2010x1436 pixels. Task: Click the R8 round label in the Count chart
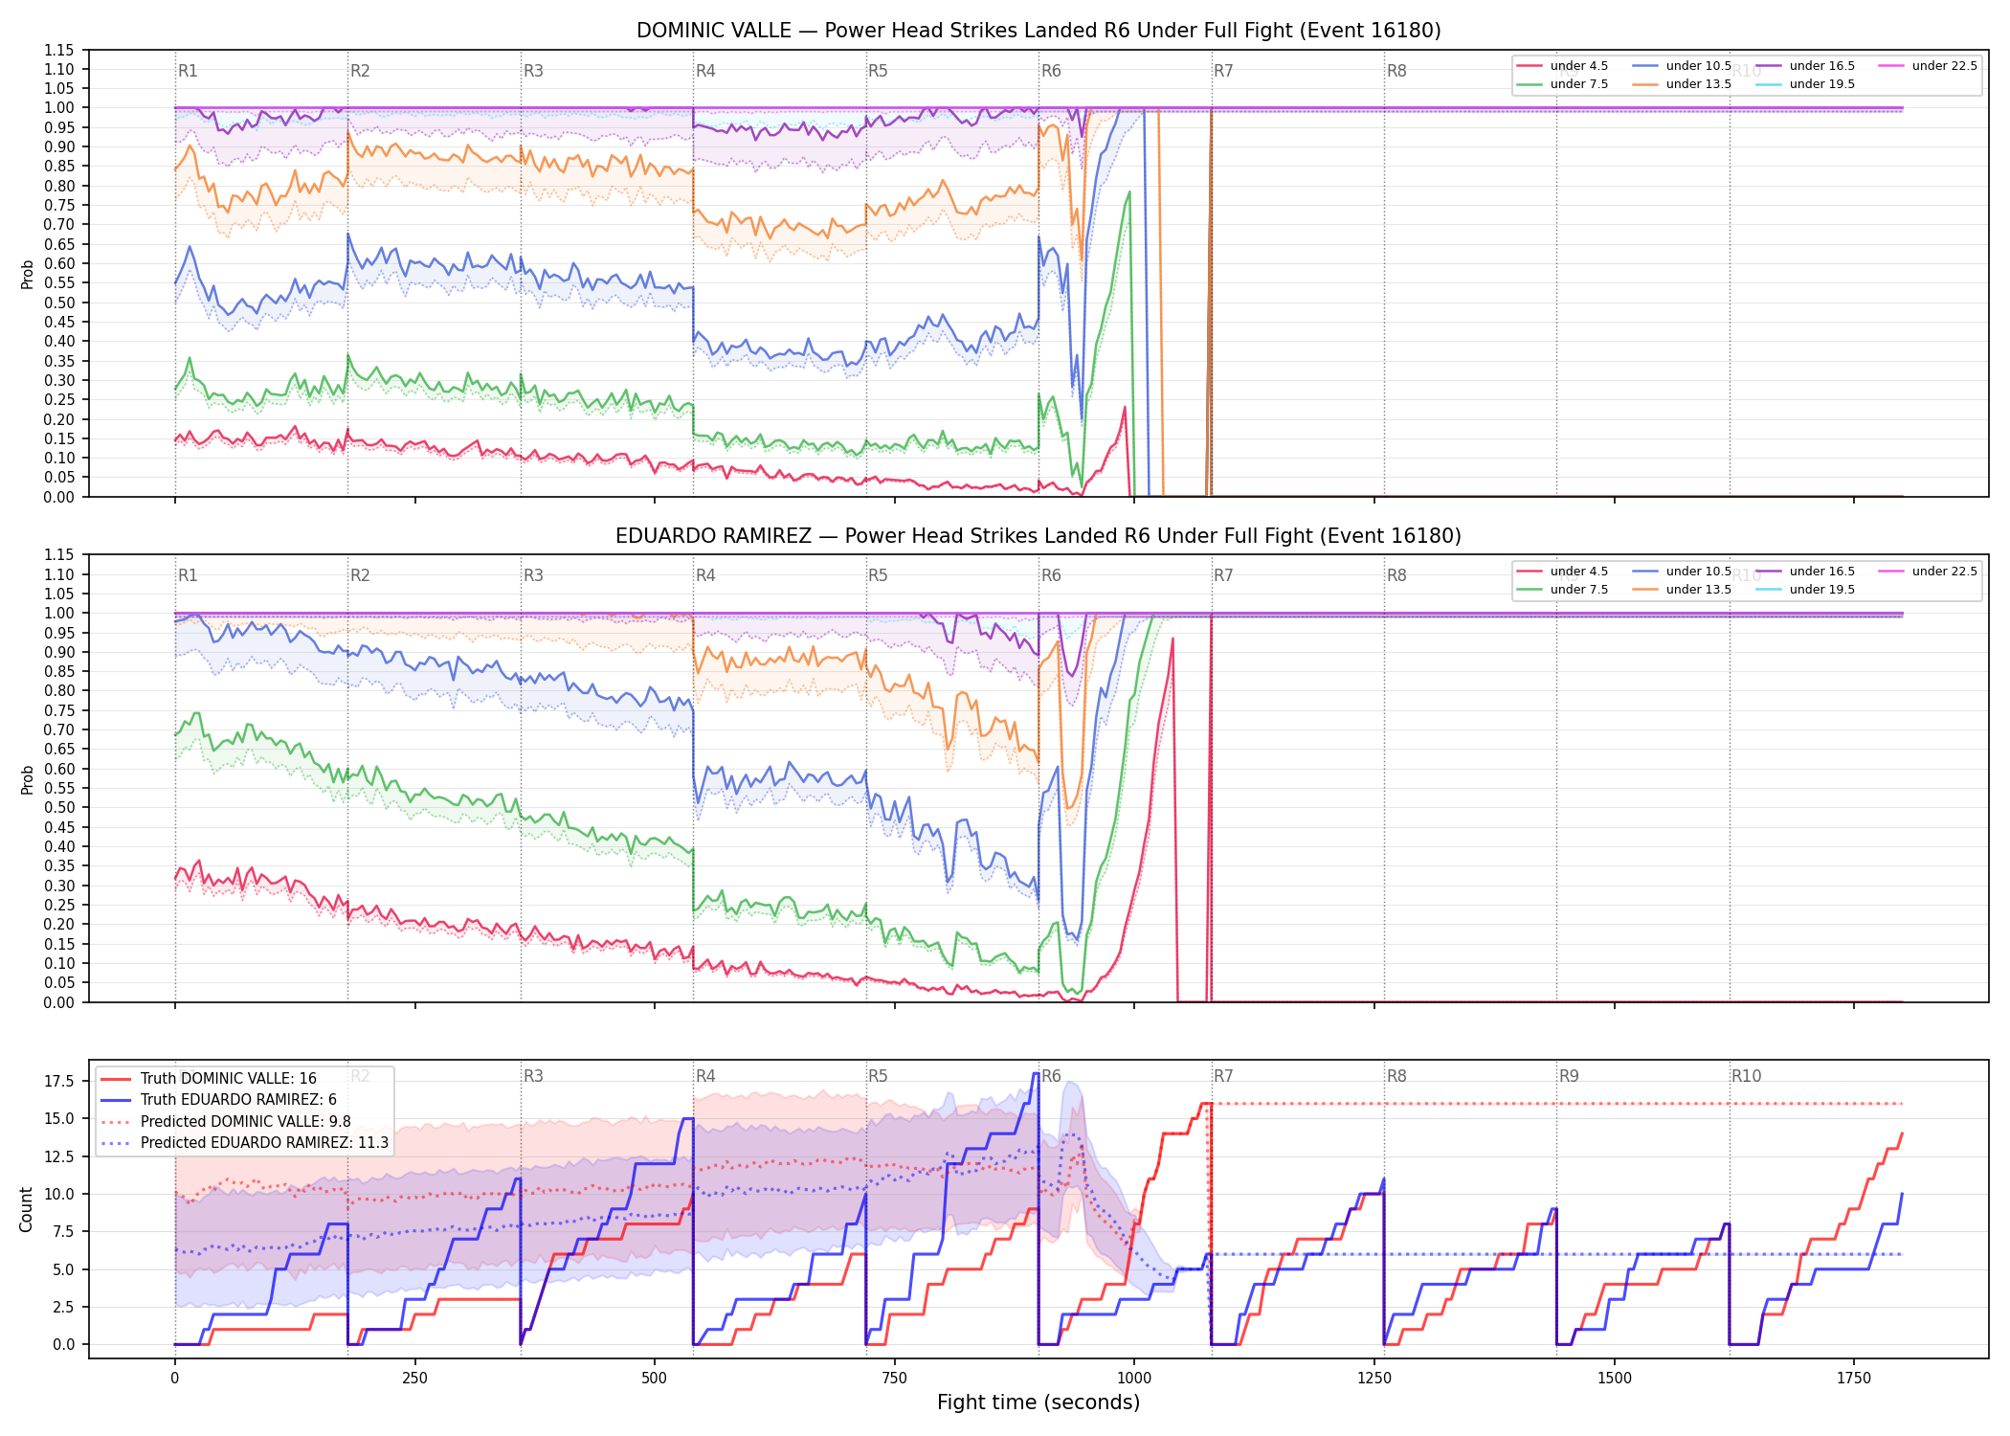click(1396, 1076)
